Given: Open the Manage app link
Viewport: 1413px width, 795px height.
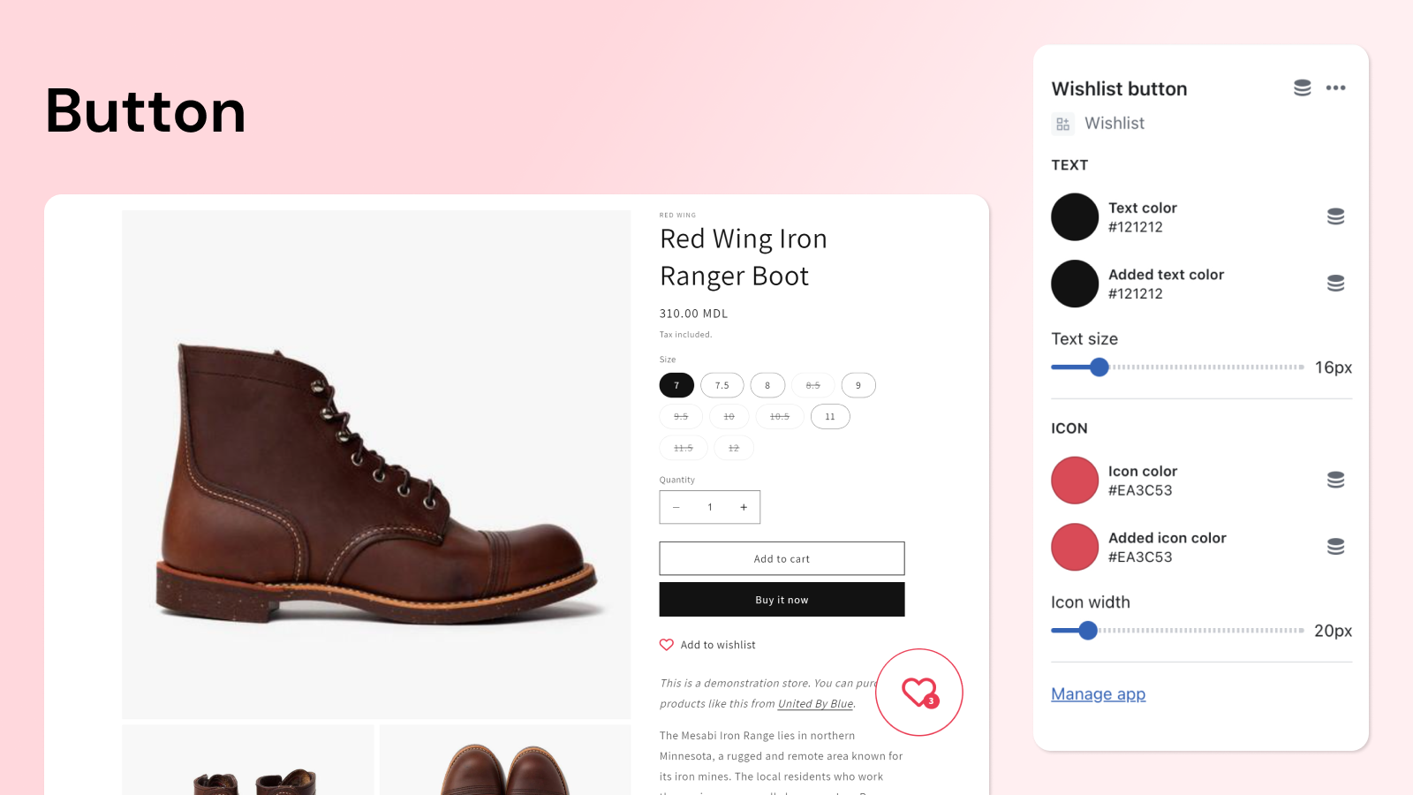Looking at the screenshot, I should coord(1098,693).
